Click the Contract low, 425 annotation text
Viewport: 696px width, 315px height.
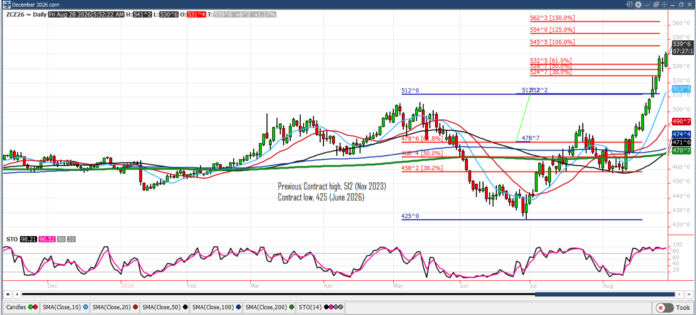[x=321, y=197]
